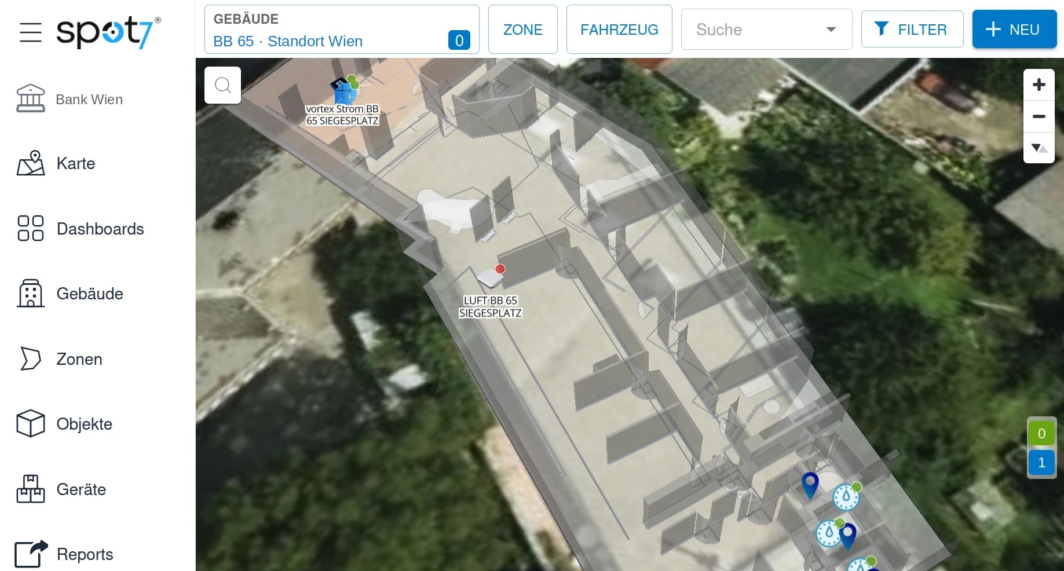Open the FILTER options
Viewport: 1064px width, 571px height.
coord(912,30)
